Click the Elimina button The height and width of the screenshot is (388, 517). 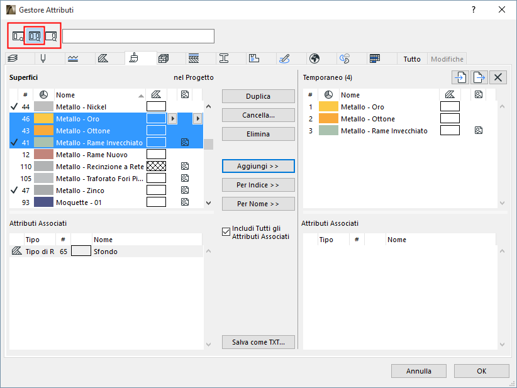coord(258,134)
